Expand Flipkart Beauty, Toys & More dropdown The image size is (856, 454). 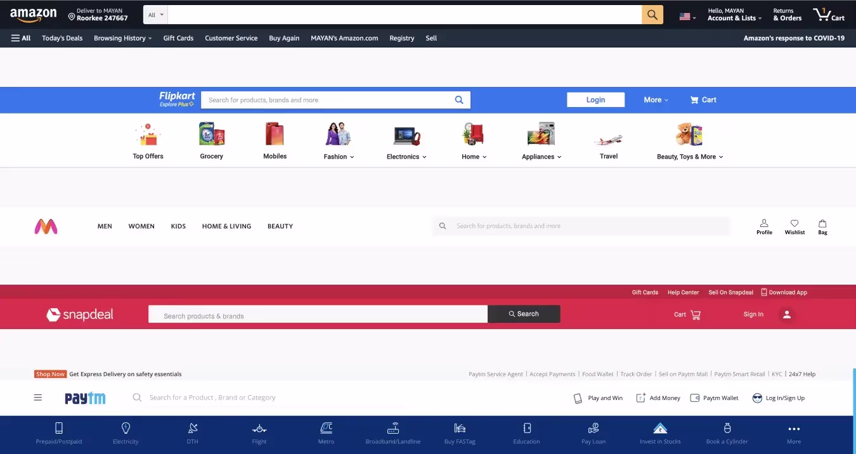tap(690, 157)
